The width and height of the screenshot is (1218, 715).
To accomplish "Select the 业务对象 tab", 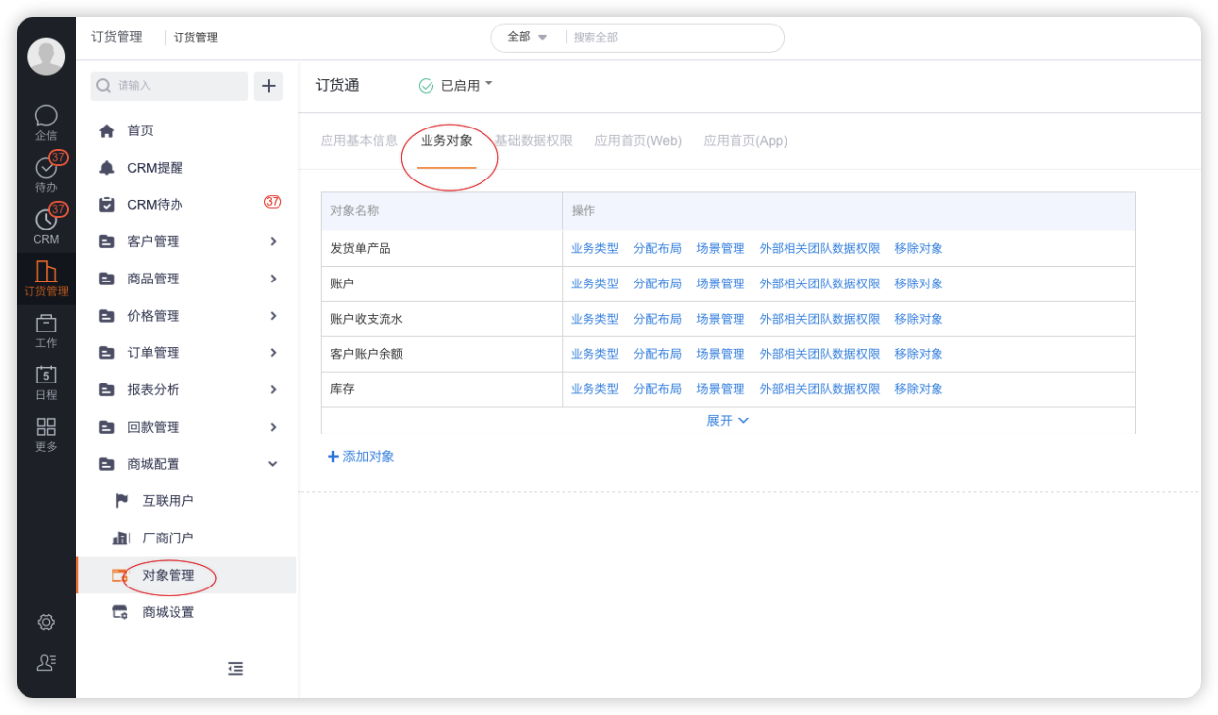I will click(x=446, y=141).
